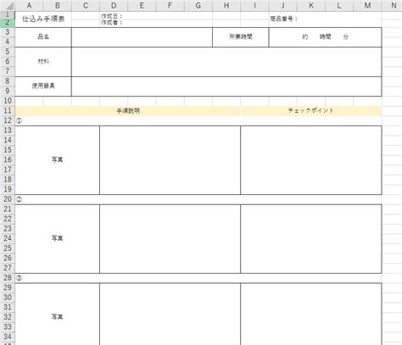Select column A header
The image size is (402, 345).
[29, 6]
